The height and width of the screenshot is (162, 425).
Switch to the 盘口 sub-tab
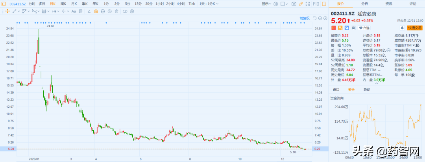point(336,89)
